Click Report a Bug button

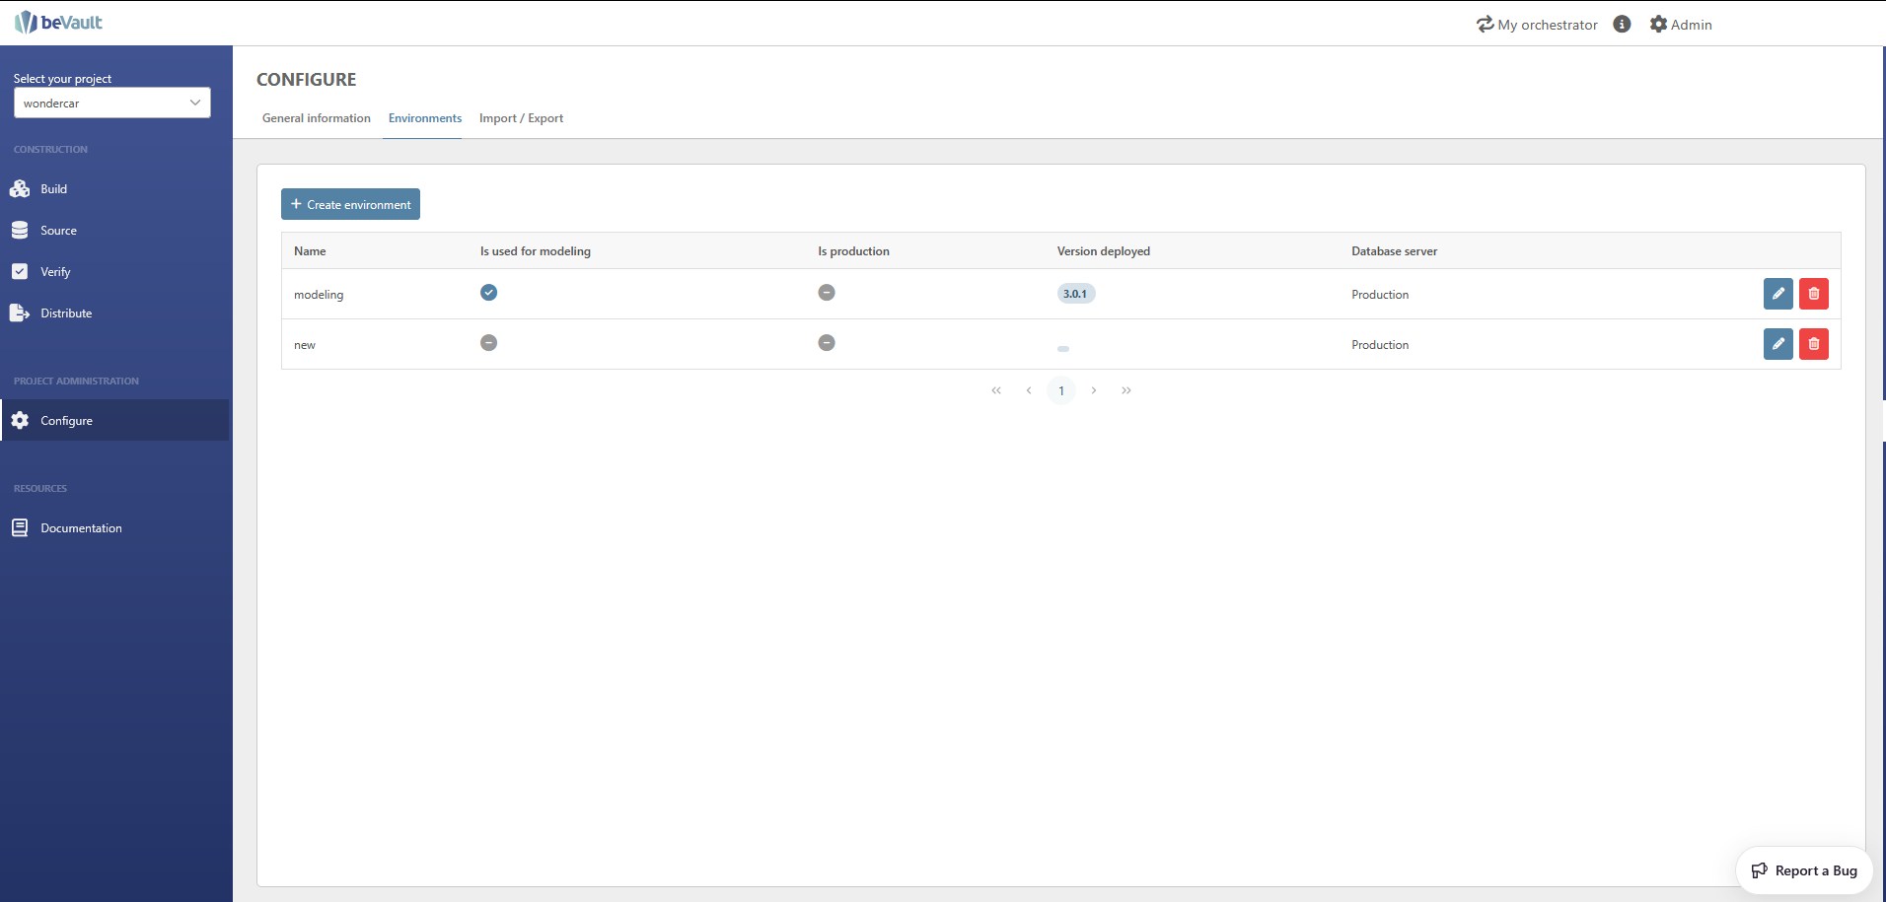[x=1803, y=870]
